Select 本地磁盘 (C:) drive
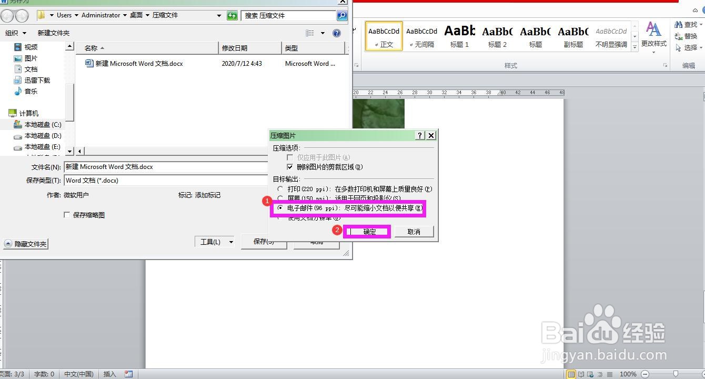This screenshot has width=705, height=379. [37, 125]
